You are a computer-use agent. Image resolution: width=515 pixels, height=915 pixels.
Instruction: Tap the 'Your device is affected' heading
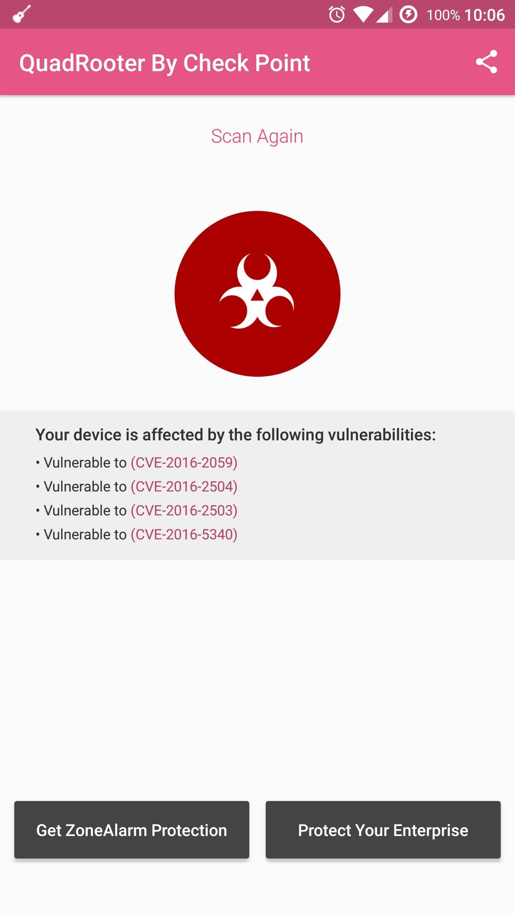point(236,435)
